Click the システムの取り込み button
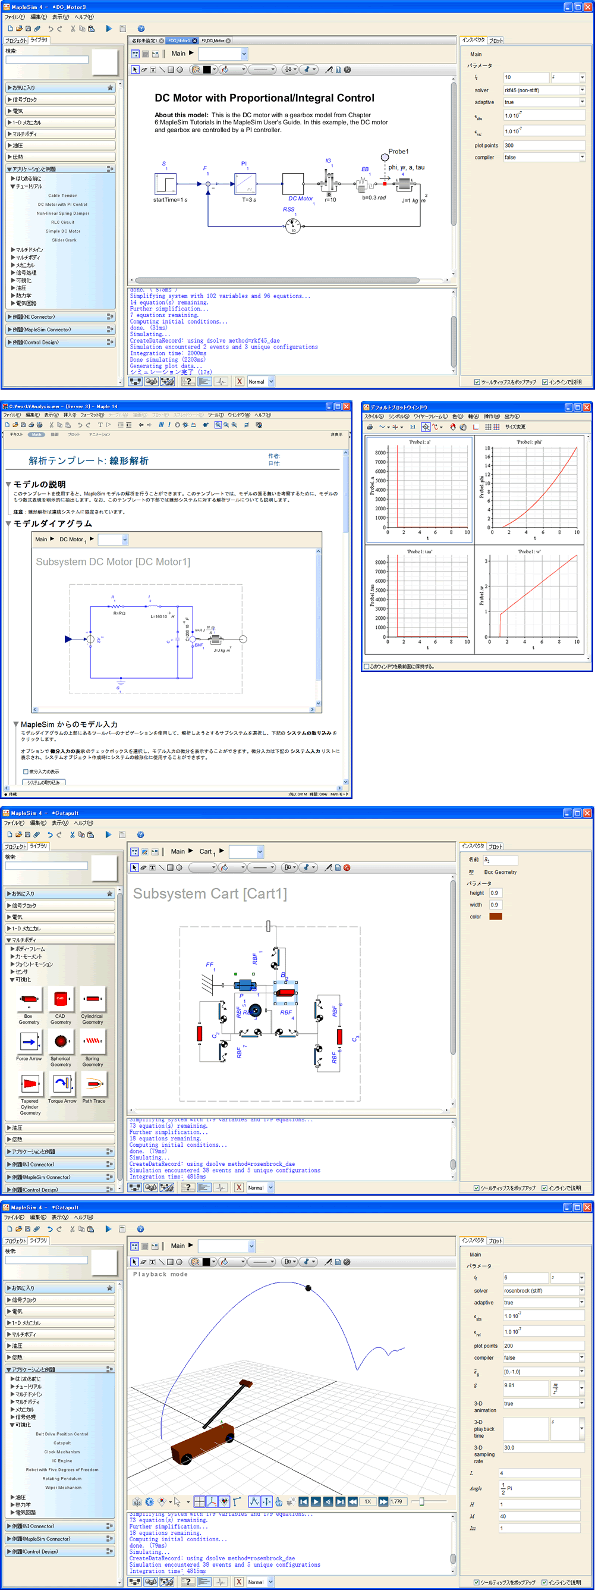595x1590 pixels. click(x=44, y=783)
